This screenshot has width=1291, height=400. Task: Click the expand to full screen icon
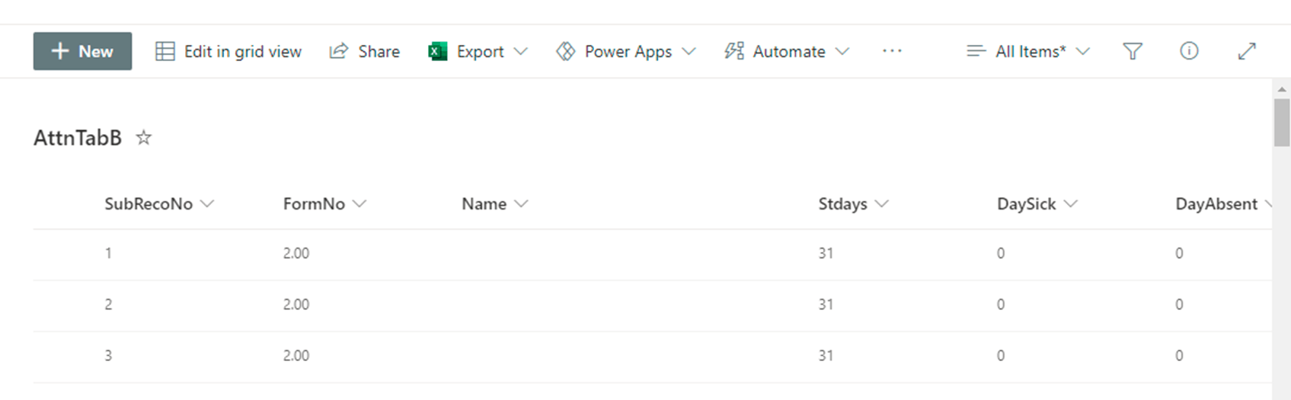coord(1246,51)
